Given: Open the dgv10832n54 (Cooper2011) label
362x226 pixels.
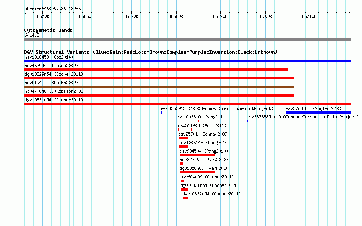Looking at the screenshot, I should point(212,194).
